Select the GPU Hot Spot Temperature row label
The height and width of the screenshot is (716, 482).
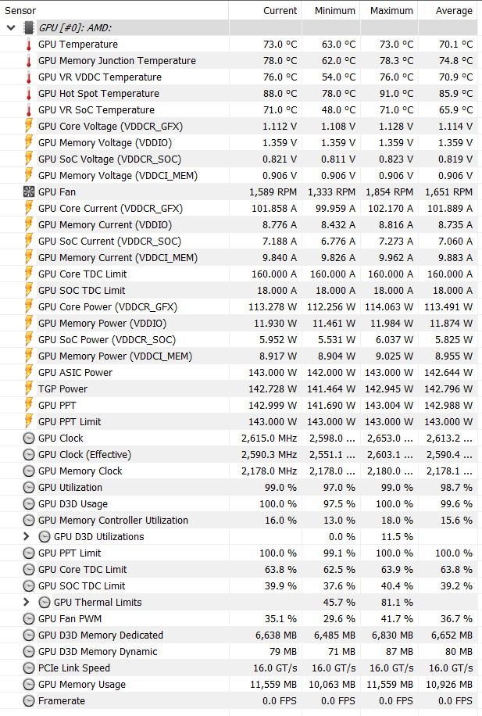click(x=98, y=94)
